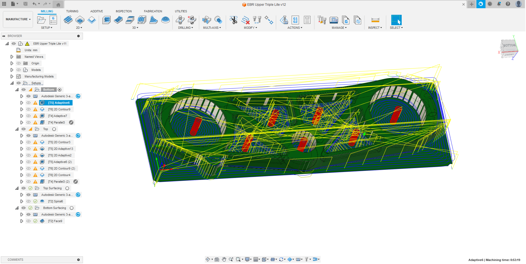This screenshot has height=264, width=526.
Task: Open the INSPECT menu label
Action: coord(375,28)
